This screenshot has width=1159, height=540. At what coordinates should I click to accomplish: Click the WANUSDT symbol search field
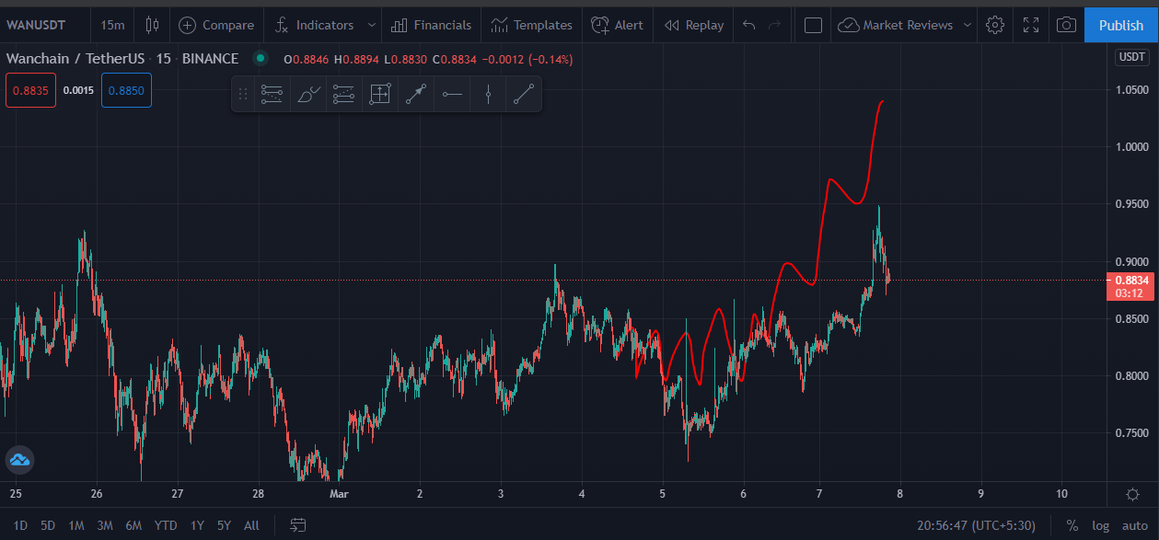36,25
